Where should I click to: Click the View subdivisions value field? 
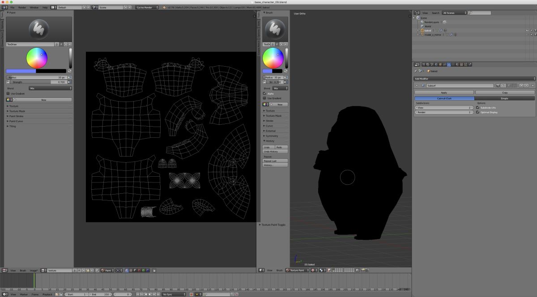(444, 108)
